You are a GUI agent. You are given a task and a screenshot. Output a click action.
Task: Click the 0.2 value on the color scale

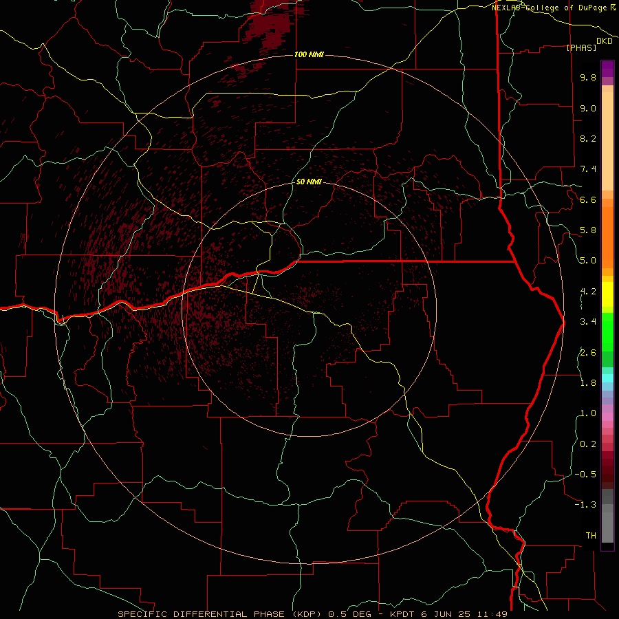[x=588, y=444]
